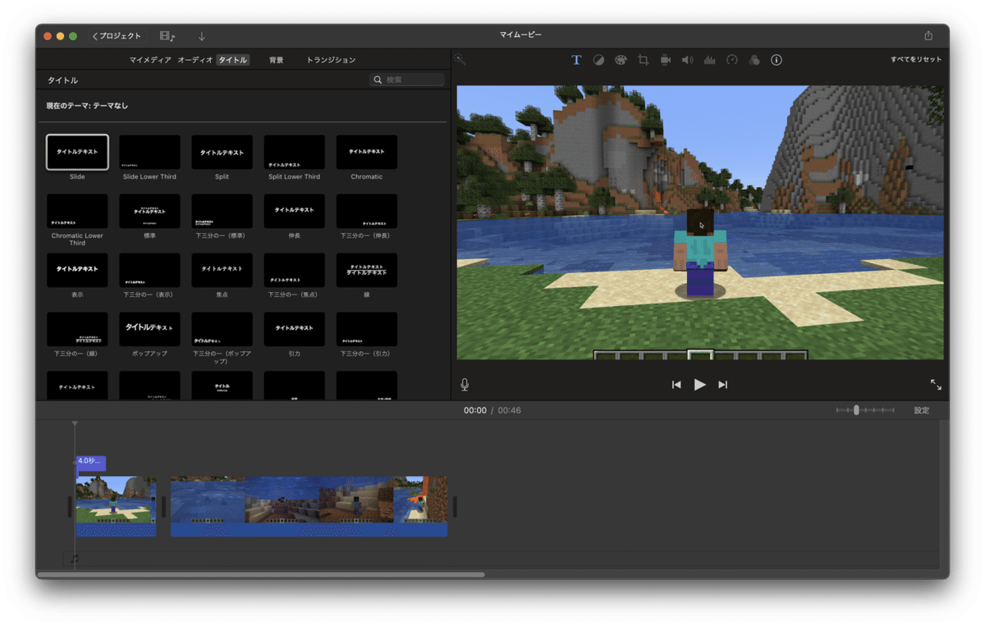Open the Title (T) text settings
Image resolution: width=985 pixels, height=626 pixels.
[576, 60]
